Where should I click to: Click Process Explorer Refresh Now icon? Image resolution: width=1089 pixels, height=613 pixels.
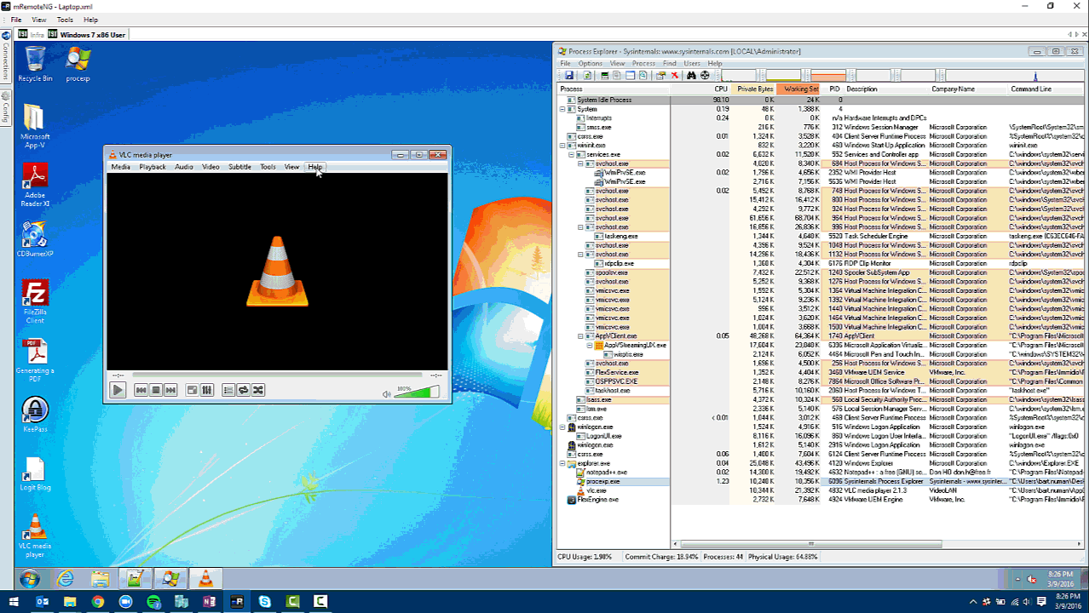coord(587,76)
